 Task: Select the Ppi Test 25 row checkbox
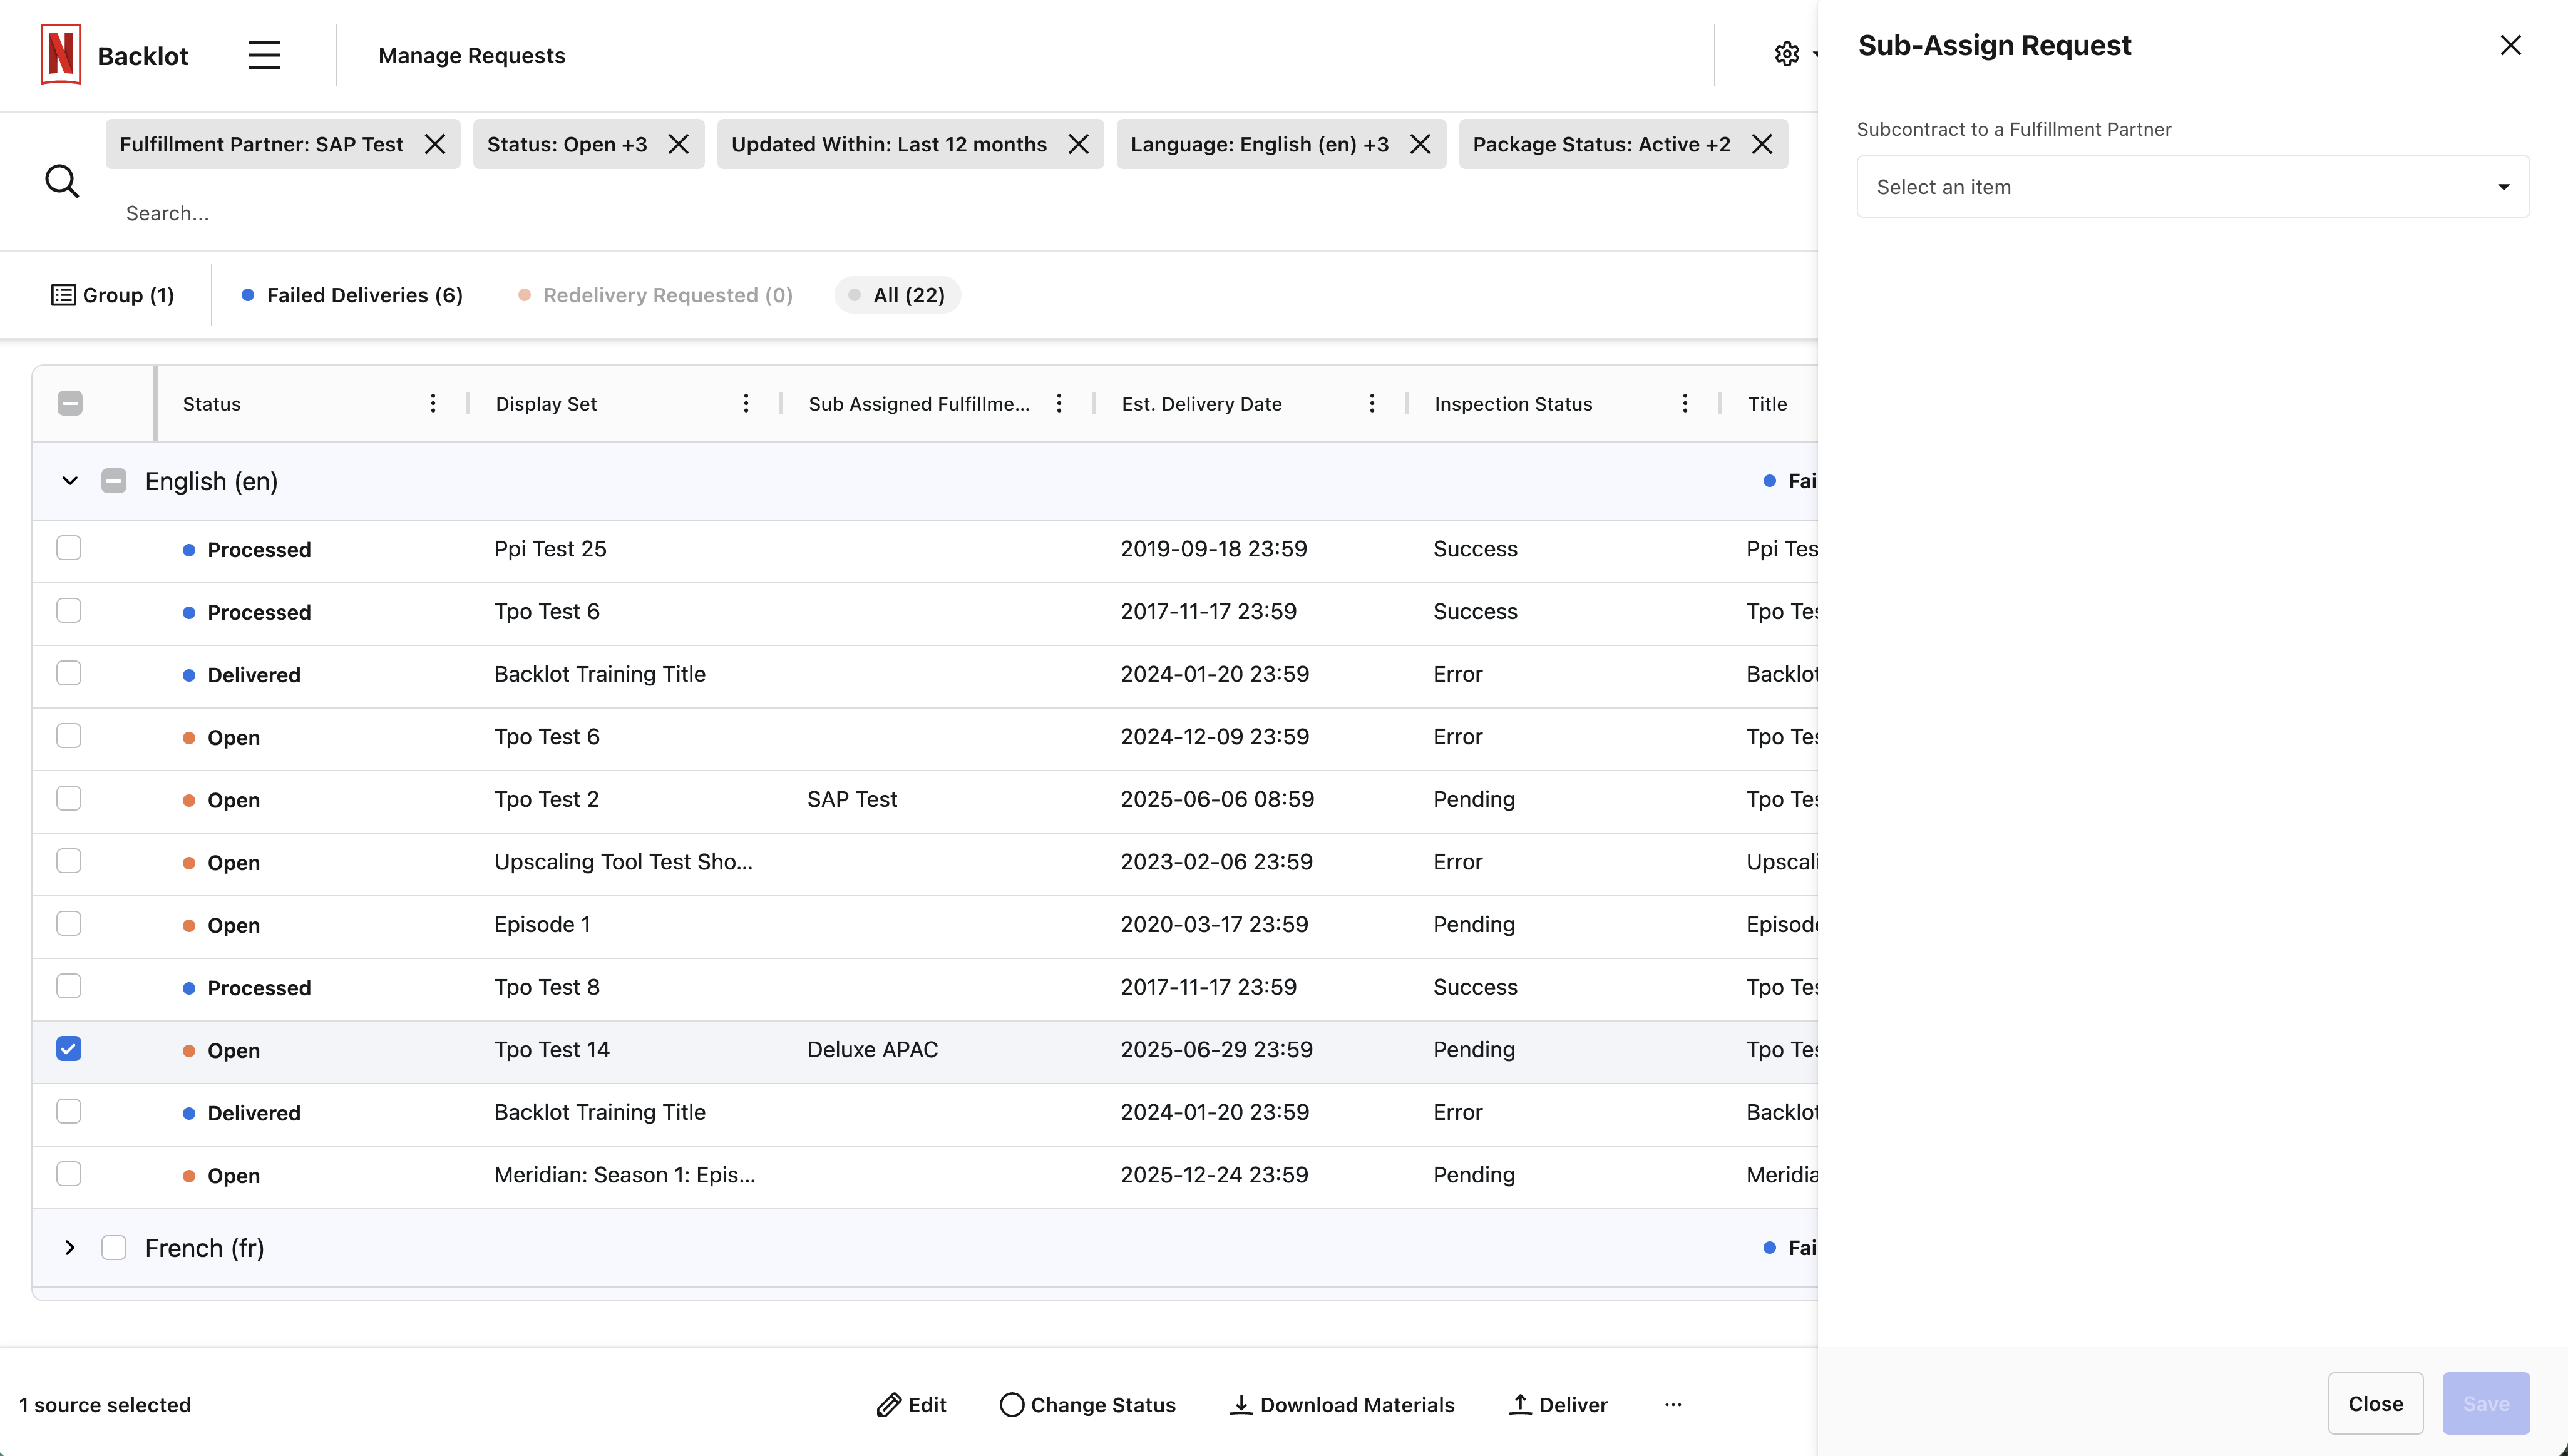pyautogui.click(x=69, y=548)
